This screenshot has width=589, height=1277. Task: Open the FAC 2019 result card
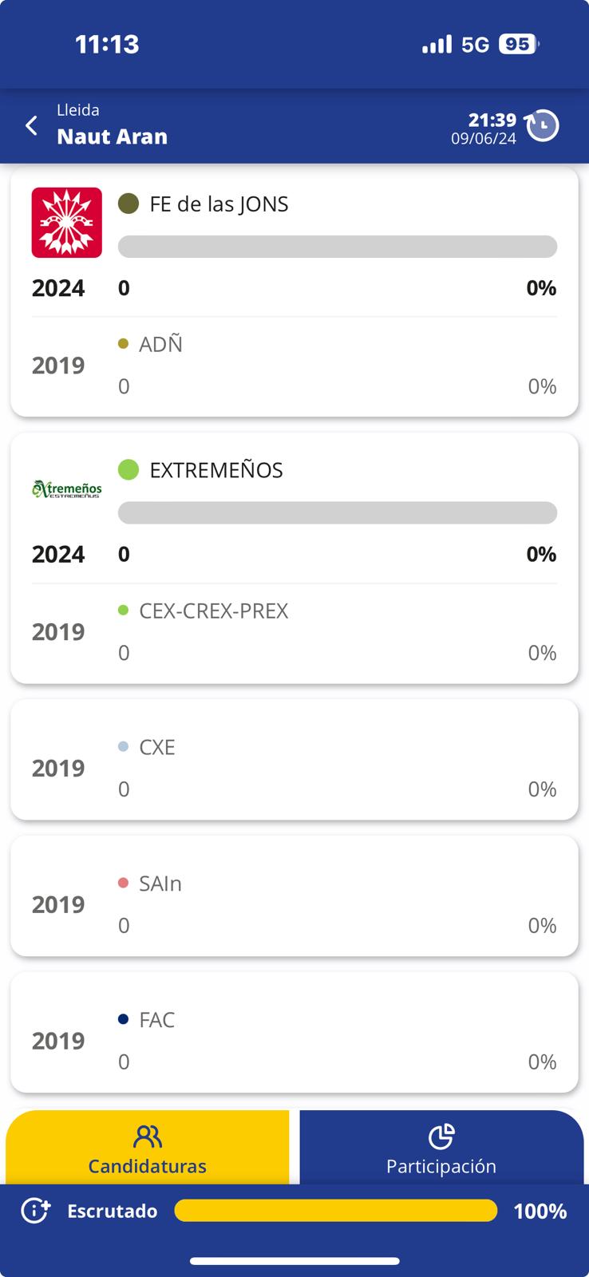[294, 1033]
